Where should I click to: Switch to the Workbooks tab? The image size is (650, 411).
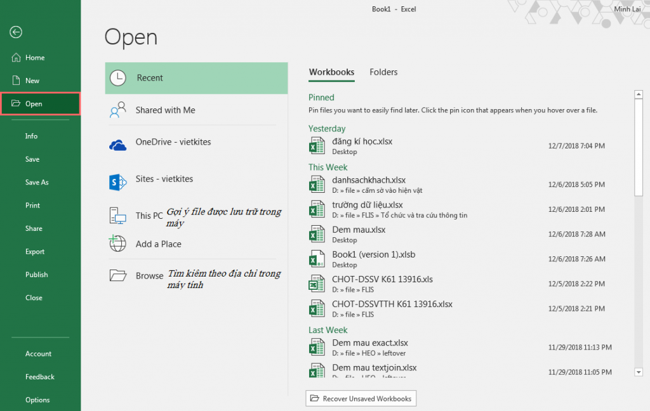click(x=331, y=72)
